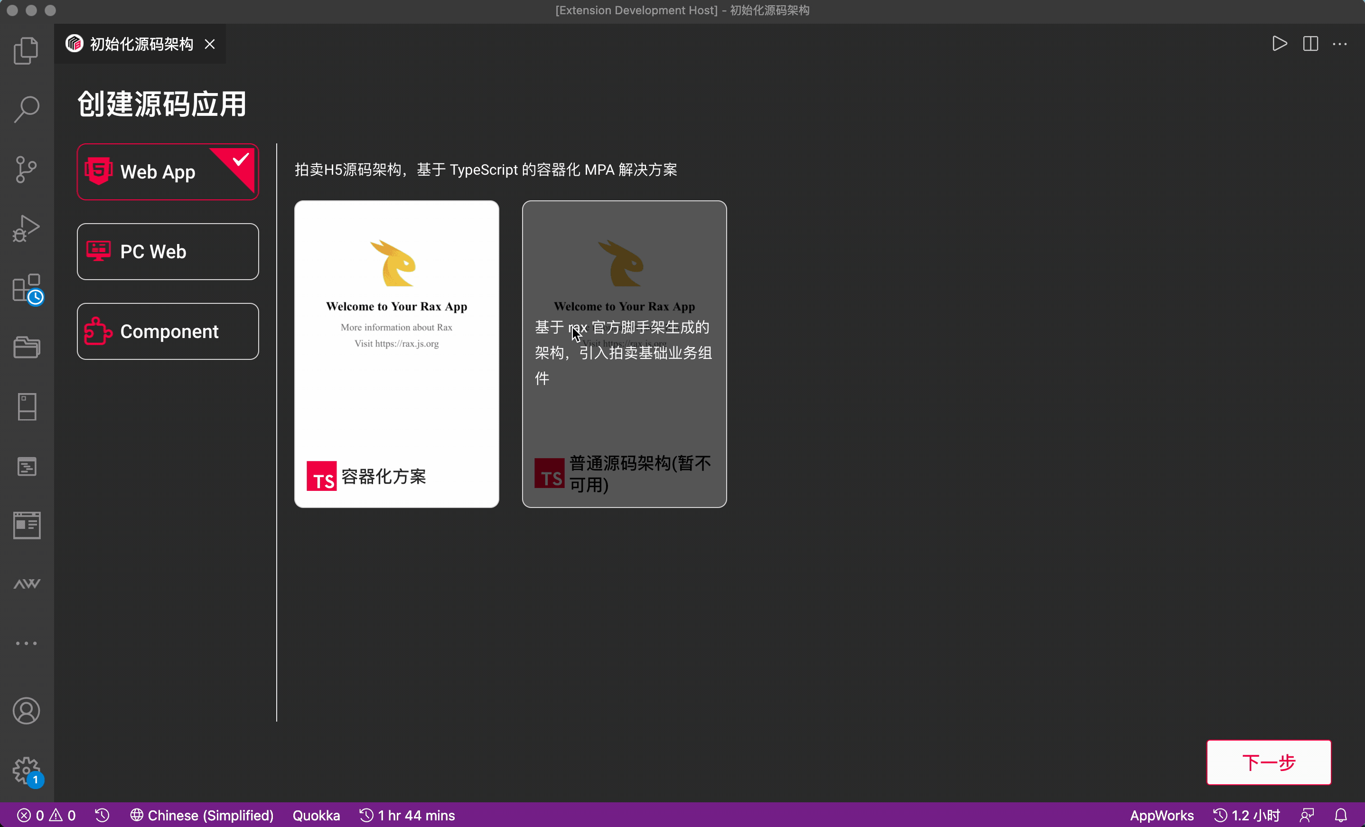
Task: Open the Search view icon
Action: coord(27,109)
